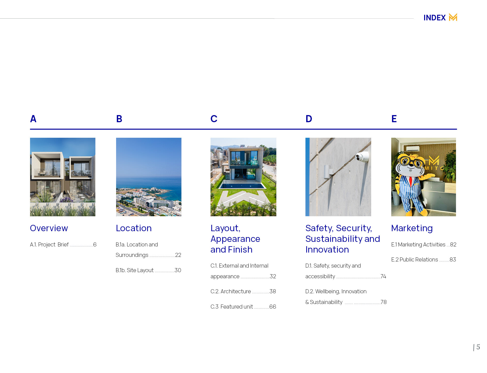The width and height of the screenshot is (487, 373).
Task: Select the villa with pool image
Action: pyautogui.click(x=243, y=177)
